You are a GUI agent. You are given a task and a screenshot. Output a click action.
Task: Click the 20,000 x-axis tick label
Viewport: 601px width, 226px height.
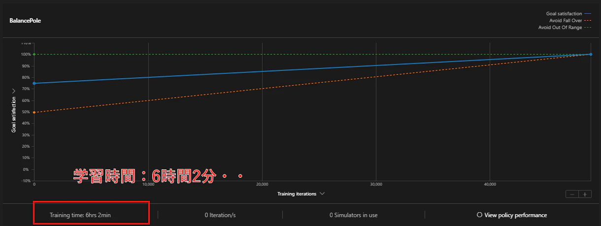click(x=262, y=184)
